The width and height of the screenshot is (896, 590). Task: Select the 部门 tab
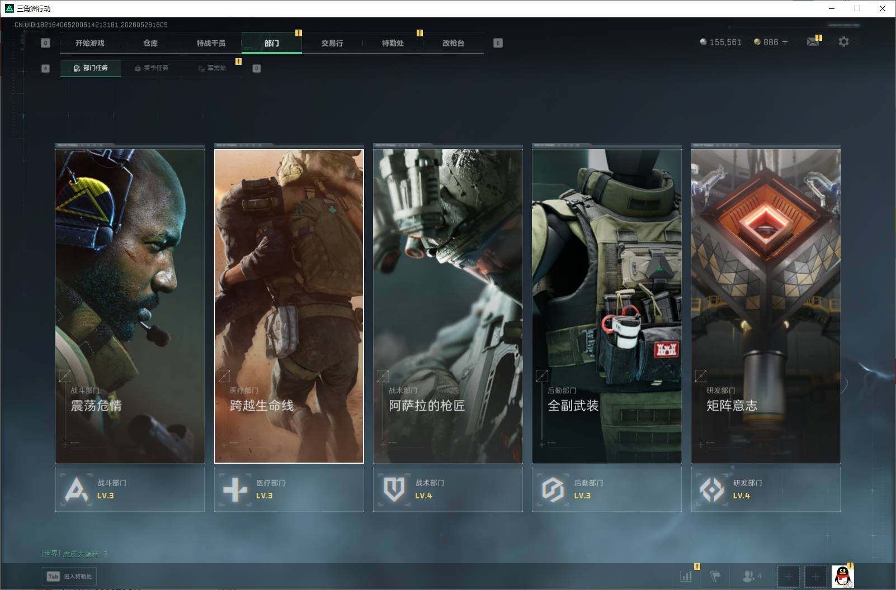(272, 43)
